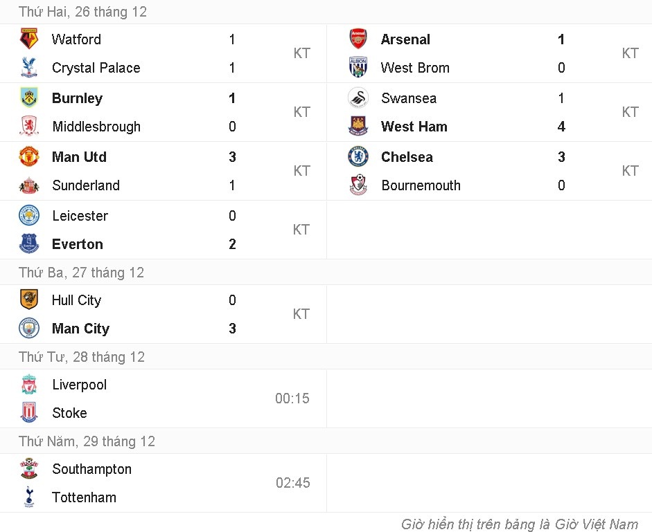Click the Arsenal club crest icon
Screen dimensions: 652x532
tap(358, 39)
